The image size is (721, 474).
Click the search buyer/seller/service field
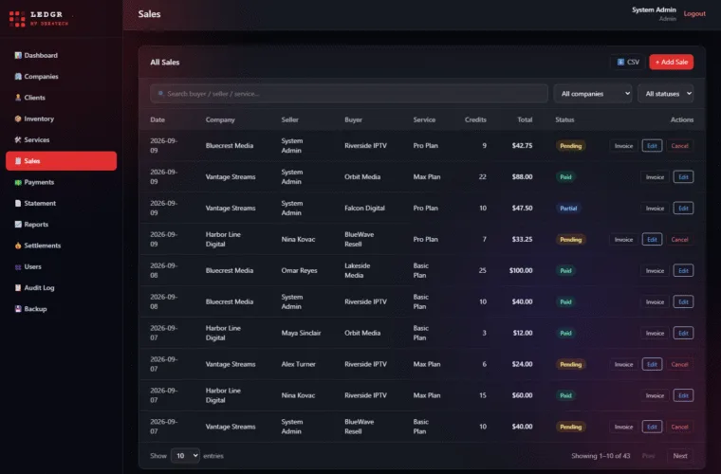click(349, 94)
